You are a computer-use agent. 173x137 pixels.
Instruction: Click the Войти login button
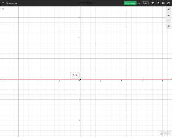click(145, 3)
